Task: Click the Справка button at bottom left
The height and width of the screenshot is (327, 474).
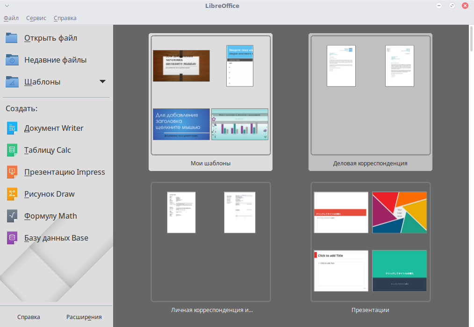Action: (29, 317)
